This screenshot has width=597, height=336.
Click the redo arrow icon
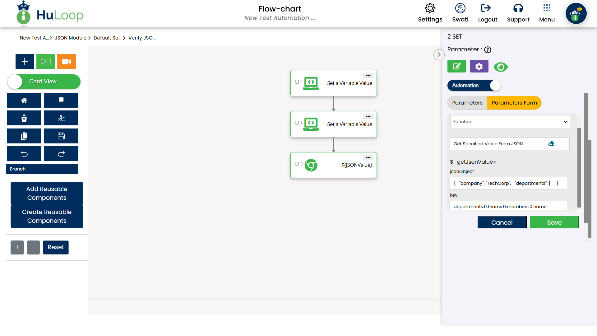click(x=61, y=154)
